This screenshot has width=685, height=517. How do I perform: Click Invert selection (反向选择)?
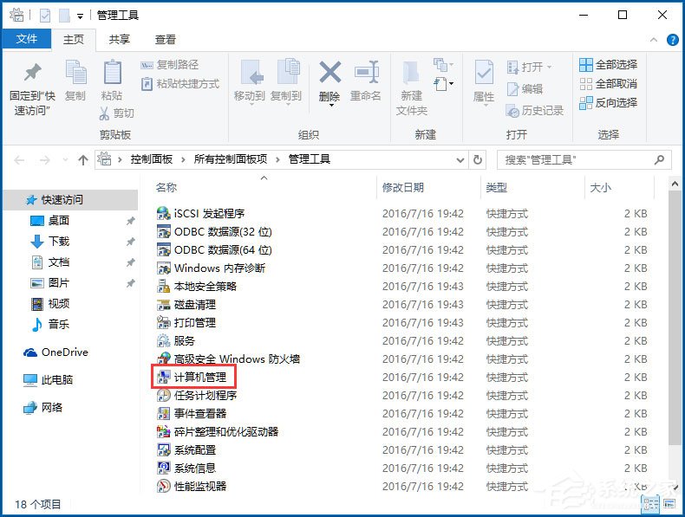608,103
